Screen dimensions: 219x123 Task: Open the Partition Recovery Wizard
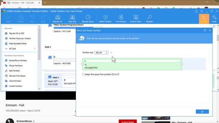click(x=20, y=39)
